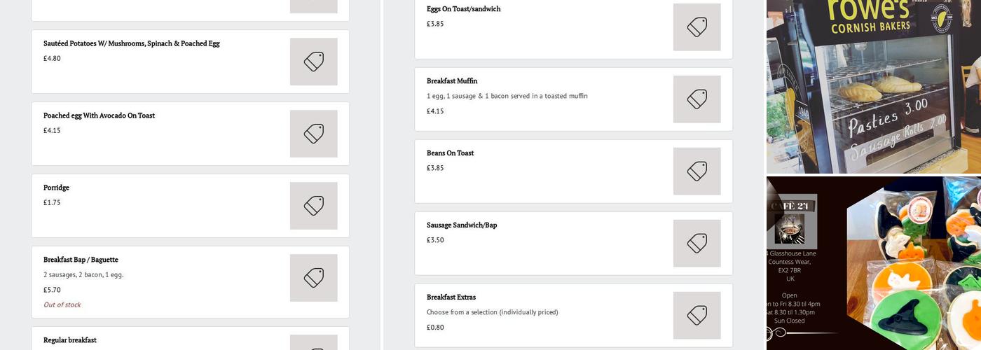Click the tag icon beside Sautéed Potatoes item
This screenshot has width=981, height=350.
(x=313, y=62)
